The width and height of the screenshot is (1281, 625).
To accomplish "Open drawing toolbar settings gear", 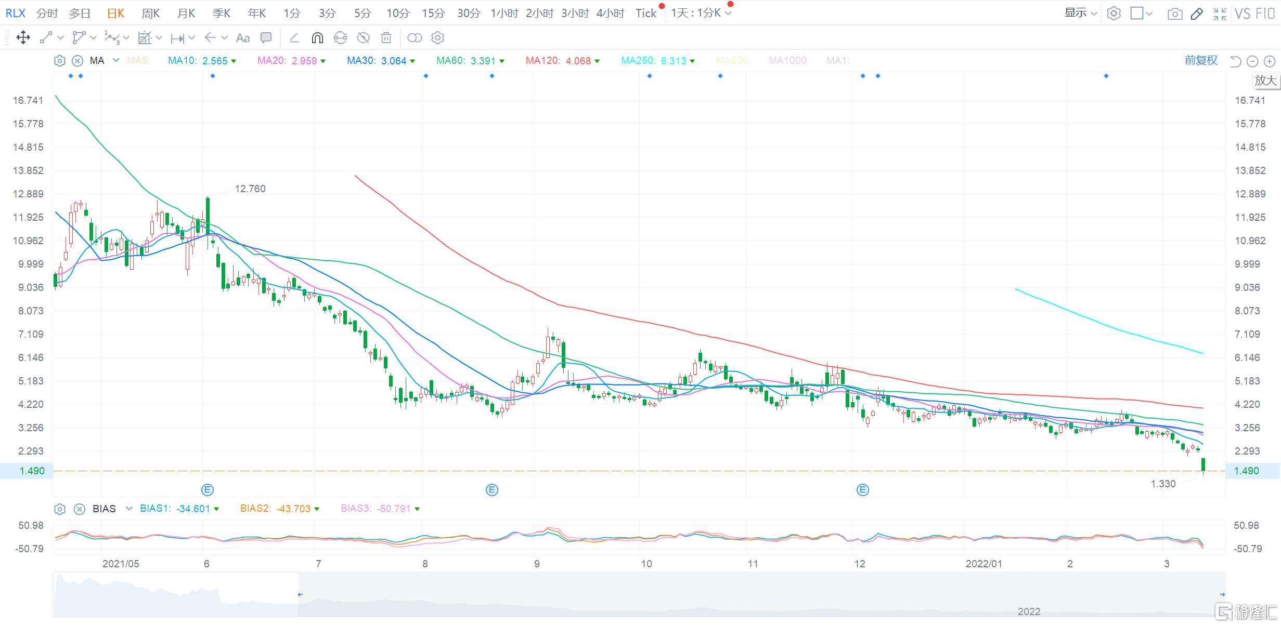I will (x=438, y=37).
